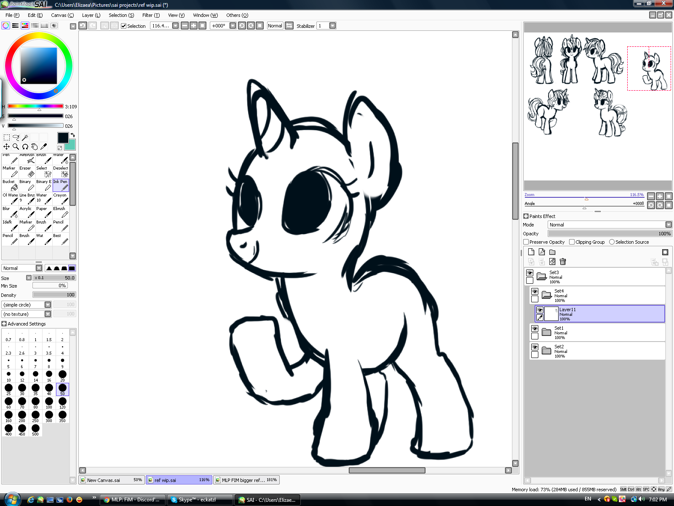
Task: Flip the canvas view horizontally
Action: pos(289,26)
